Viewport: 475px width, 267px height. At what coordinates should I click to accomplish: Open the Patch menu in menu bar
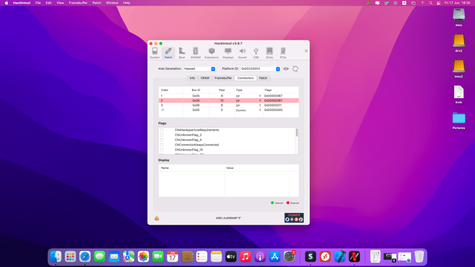coord(96,3)
